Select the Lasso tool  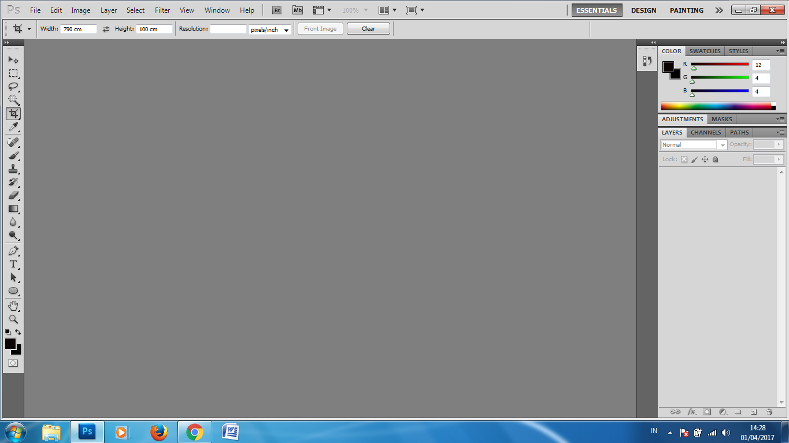coord(13,86)
